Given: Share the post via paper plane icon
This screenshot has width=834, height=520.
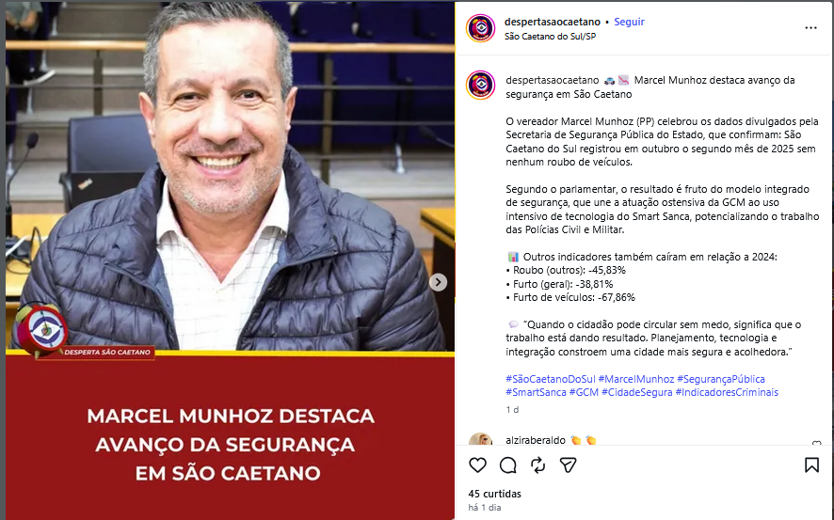Looking at the screenshot, I should (x=568, y=465).
